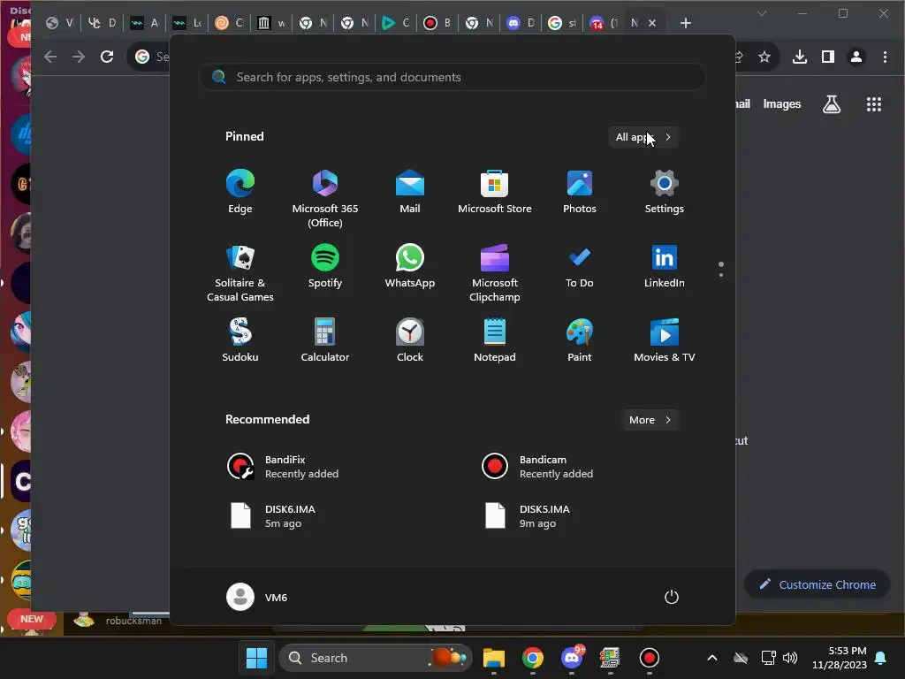This screenshot has height=679, width=905.
Task: Launch the Sudoku game
Action: [x=240, y=340]
